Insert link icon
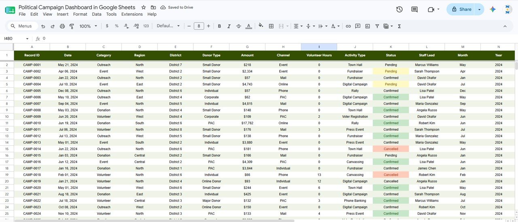 tap(348, 26)
